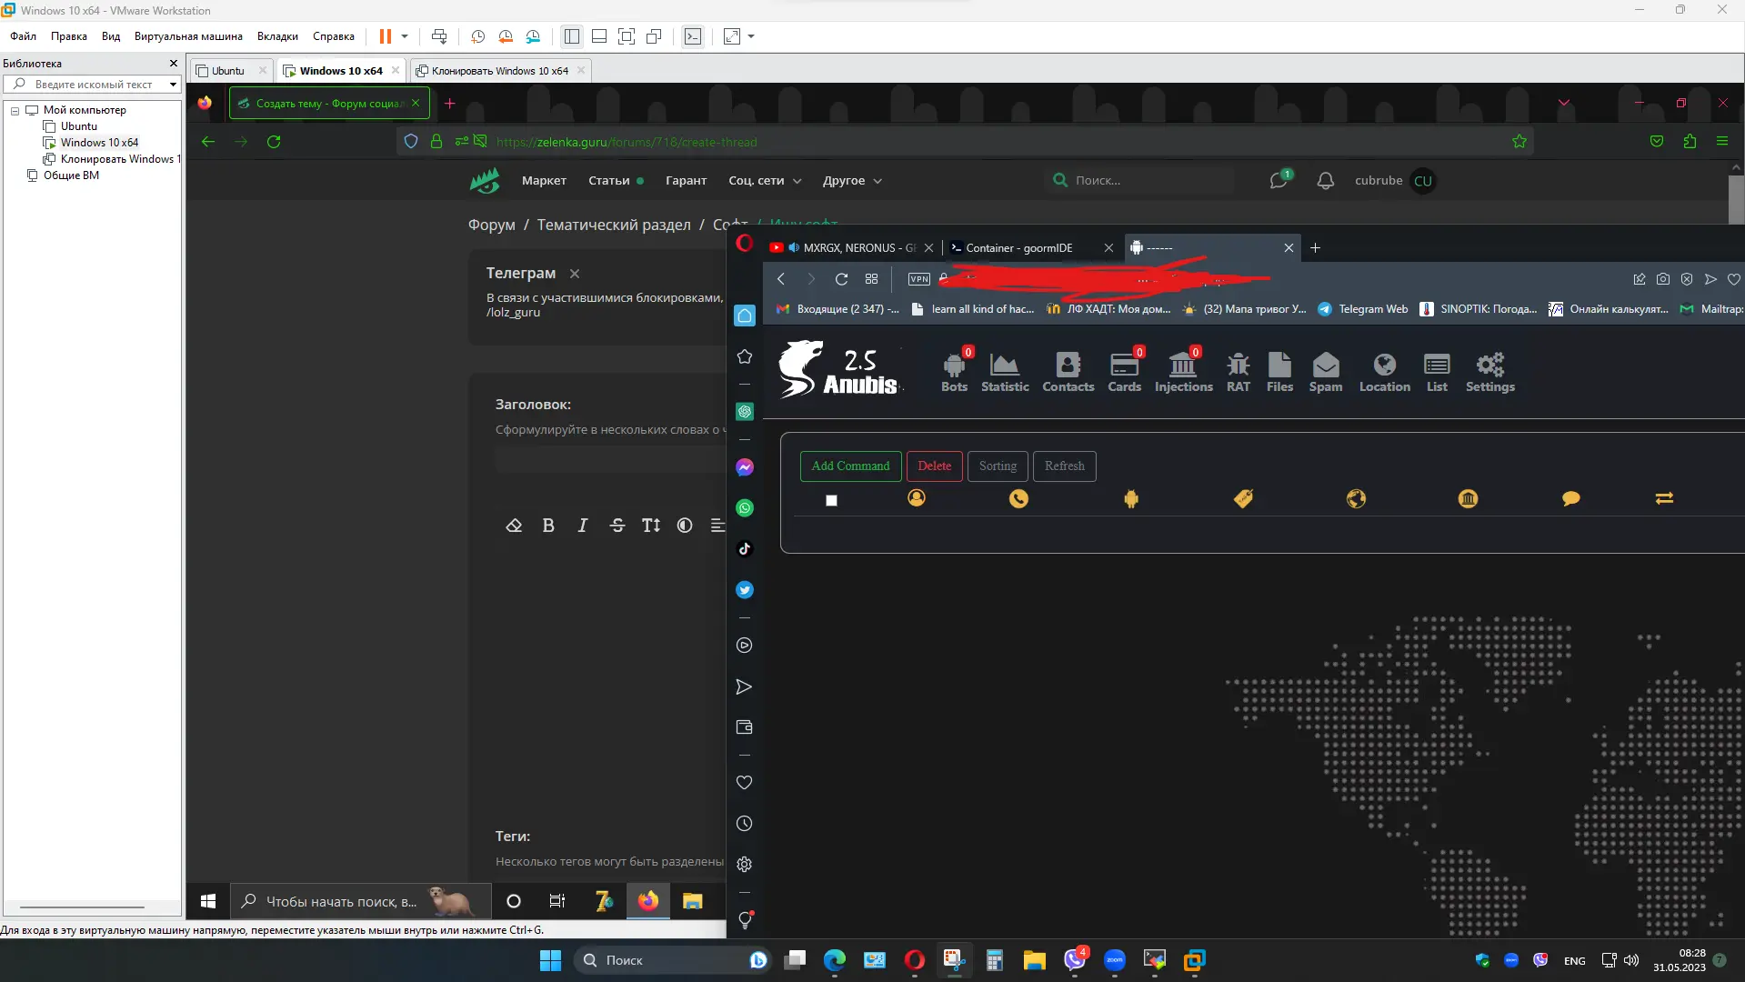Revert to snapshot in VMware toolbar
The image size is (1745, 982).
[x=506, y=36]
